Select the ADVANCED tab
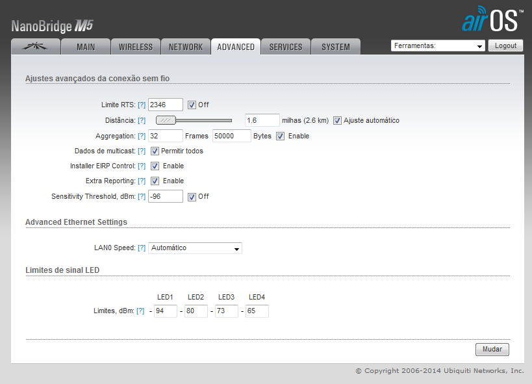The height and width of the screenshot is (384, 532). (x=236, y=47)
